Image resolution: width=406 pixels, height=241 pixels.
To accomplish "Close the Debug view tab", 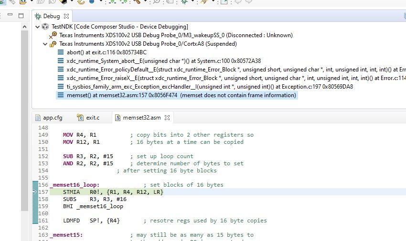I will (66, 16).
